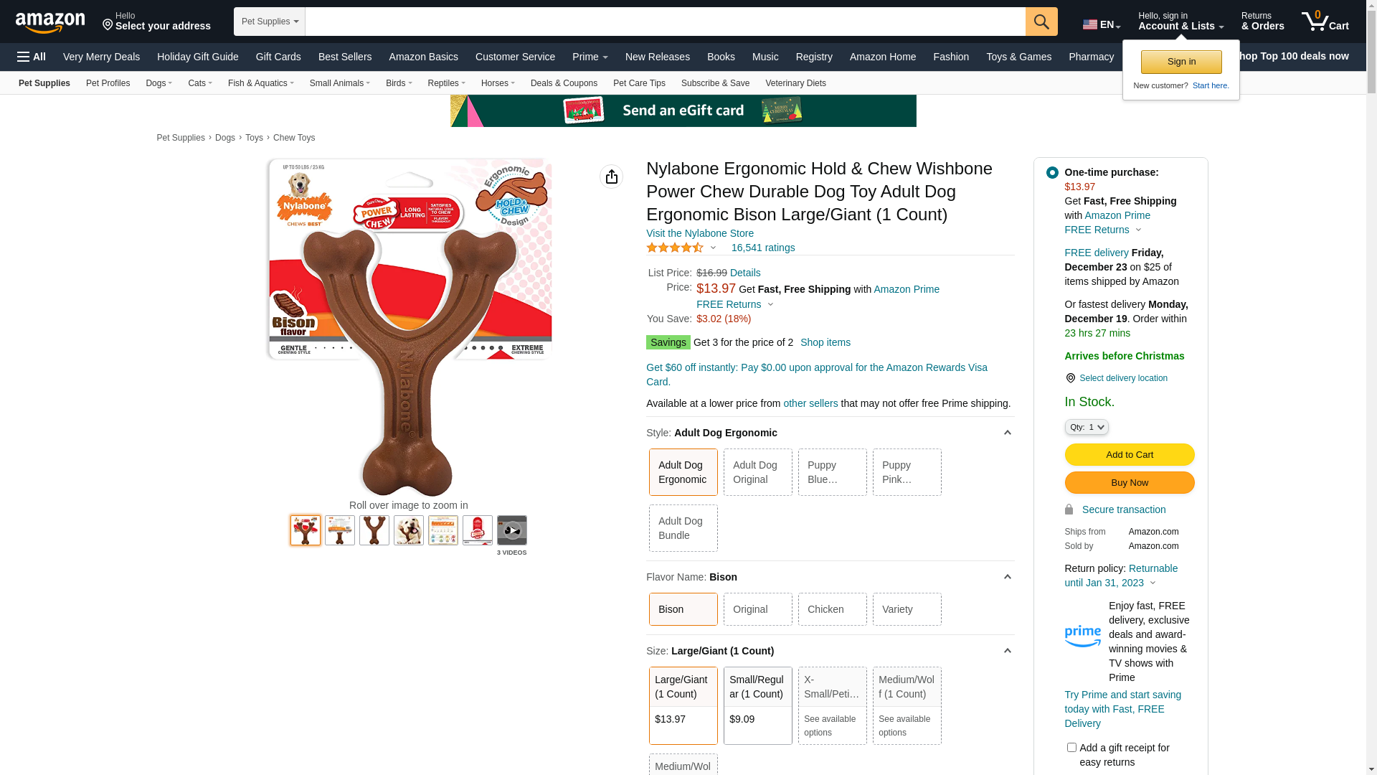
Task: Open the Pet Supplies search category dropdown
Action: coord(270,22)
